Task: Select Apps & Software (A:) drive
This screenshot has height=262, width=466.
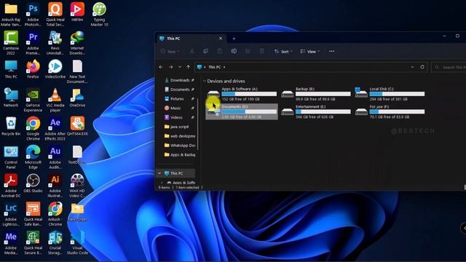Action: click(242, 94)
